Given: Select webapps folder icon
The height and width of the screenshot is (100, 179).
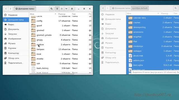Looking at the screenshot, I should [130, 51].
